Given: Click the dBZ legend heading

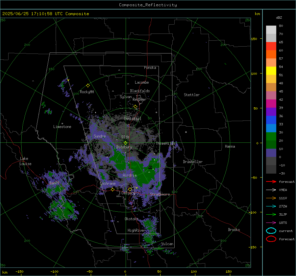Looking at the screenshot, I should pyautogui.click(x=279, y=17).
